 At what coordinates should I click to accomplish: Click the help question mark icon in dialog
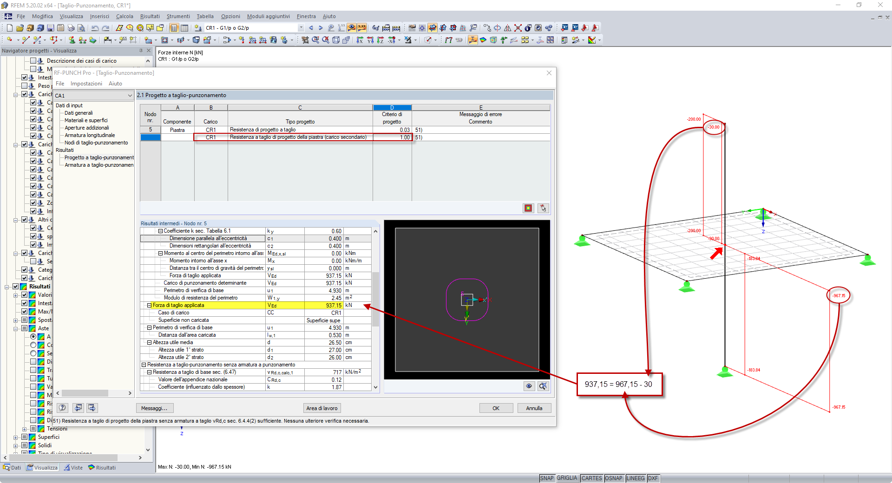[62, 408]
